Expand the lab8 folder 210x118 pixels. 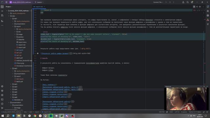click(x=11, y=97)
